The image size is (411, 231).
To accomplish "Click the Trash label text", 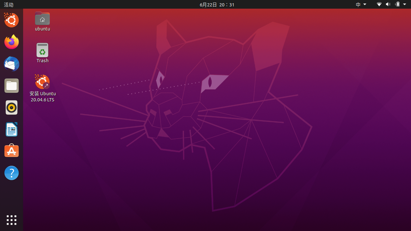I will click(42, 61).
